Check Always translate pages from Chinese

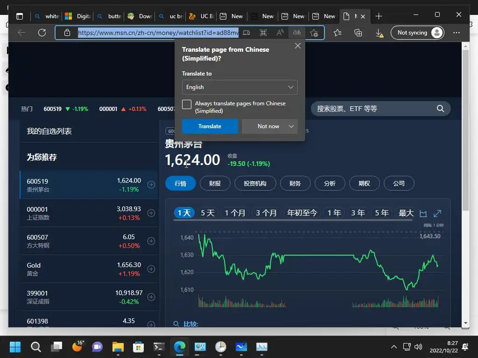point(187,104)
